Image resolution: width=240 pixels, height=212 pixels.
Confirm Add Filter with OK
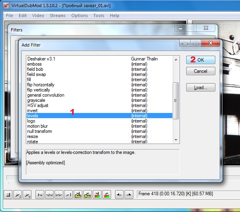coord(201,60)
